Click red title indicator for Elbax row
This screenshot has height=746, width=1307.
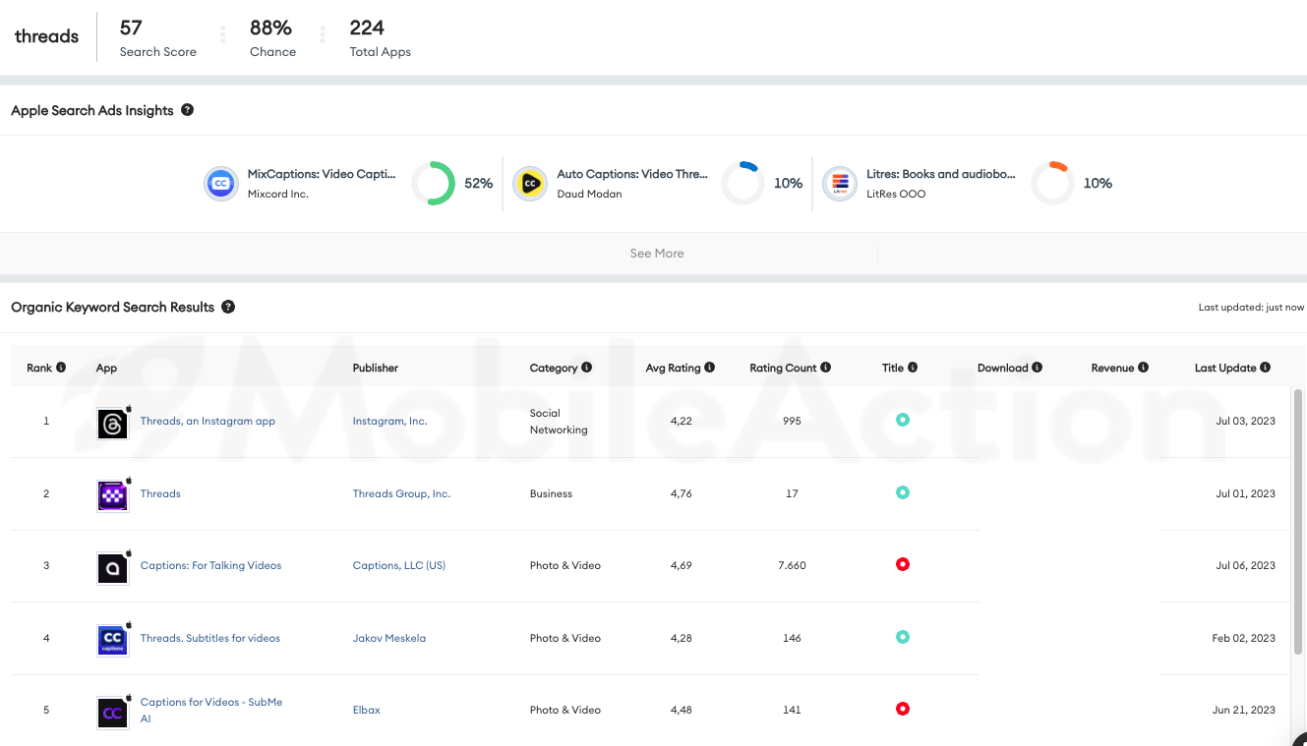(x=903, y=709)
